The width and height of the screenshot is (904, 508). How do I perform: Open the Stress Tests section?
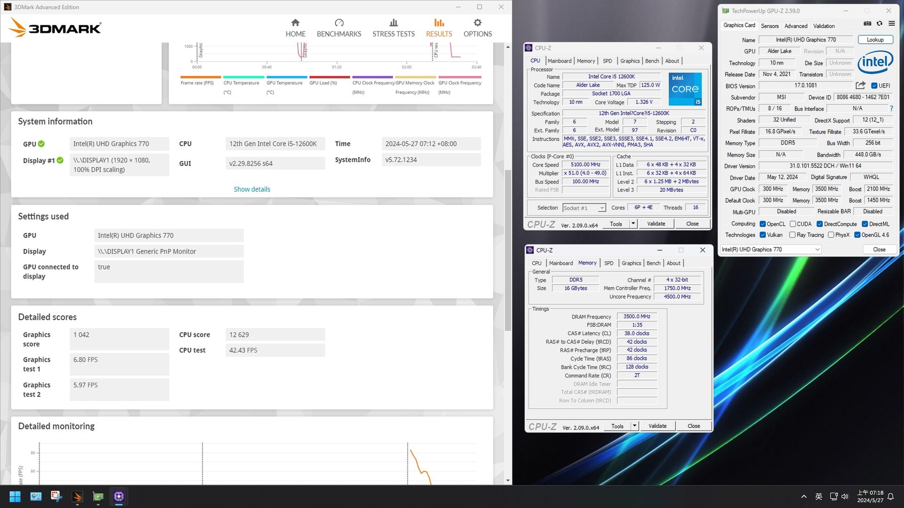[394, 28]
